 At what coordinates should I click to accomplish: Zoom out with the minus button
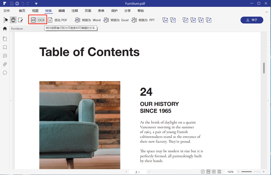coord(238,172)
